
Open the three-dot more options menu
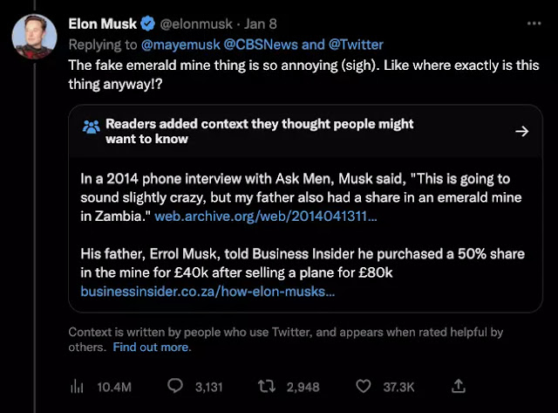(x=534, y=24)
